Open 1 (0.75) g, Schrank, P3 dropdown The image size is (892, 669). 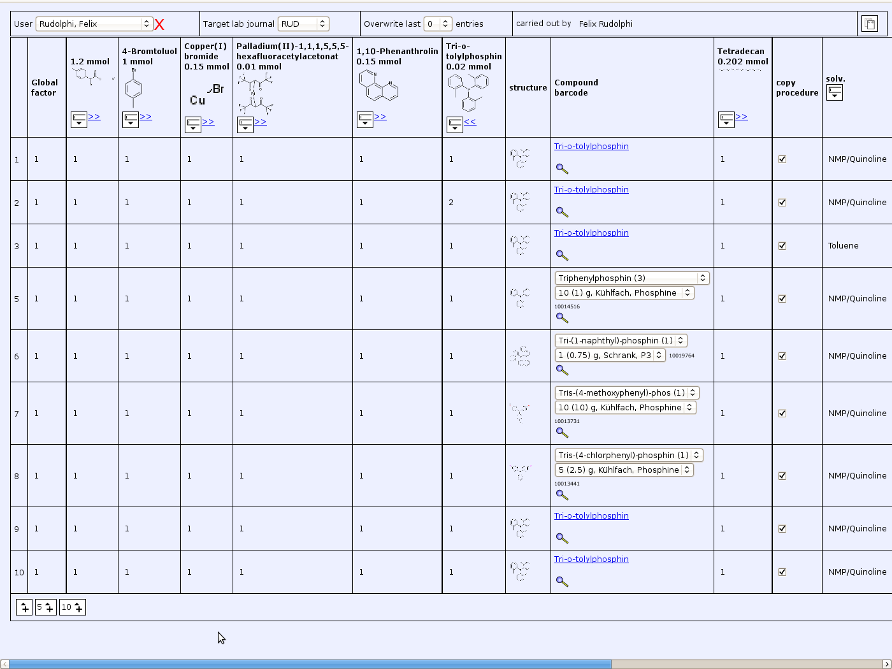pyautogui.click(x=610, y=356)
